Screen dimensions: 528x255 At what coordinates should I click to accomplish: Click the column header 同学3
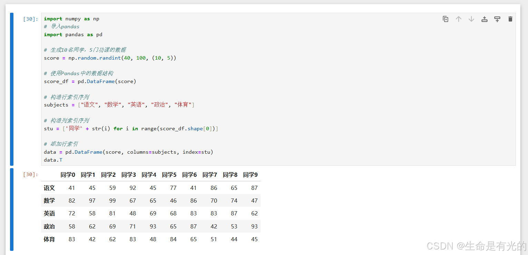pos(129,175)
